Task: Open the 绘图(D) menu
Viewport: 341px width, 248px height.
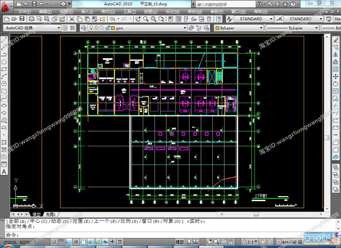Action: (x=150, y=11)
